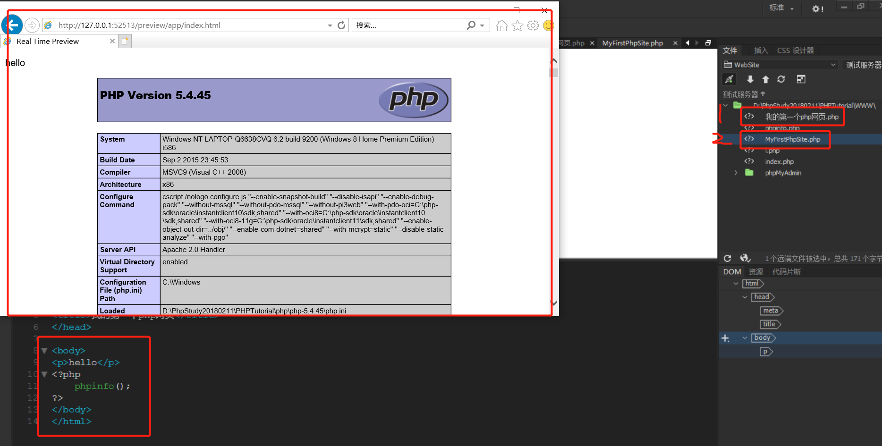Viewport: 882px width, 446px height.
Task: Click the refresh icon below files list
Action: (x=728, y=258)
